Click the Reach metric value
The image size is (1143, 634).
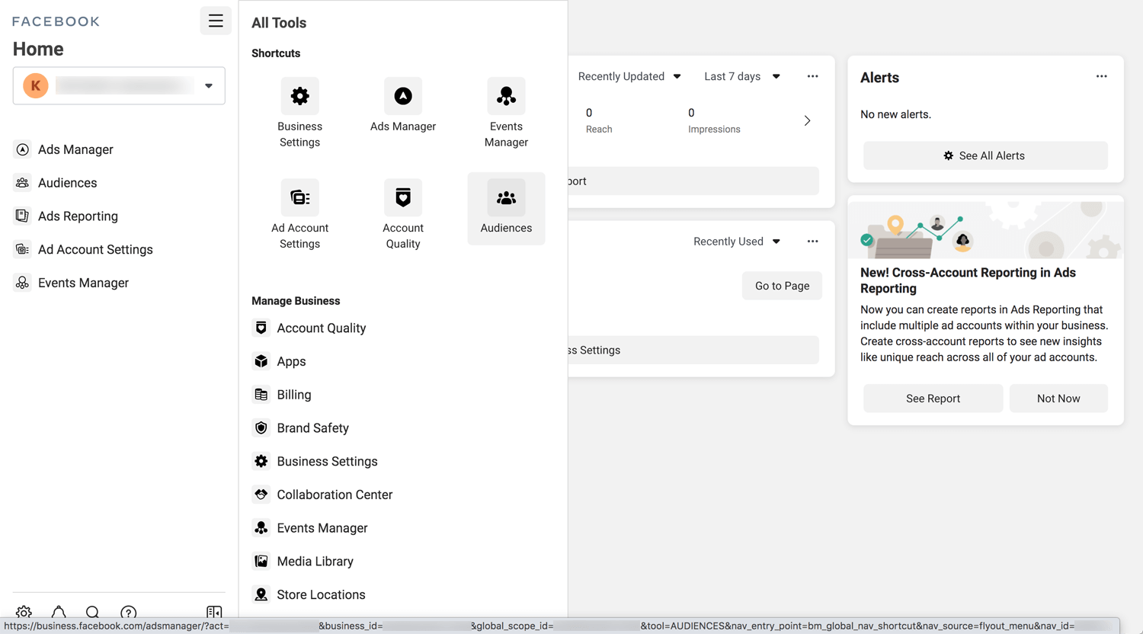pos(589,113)
